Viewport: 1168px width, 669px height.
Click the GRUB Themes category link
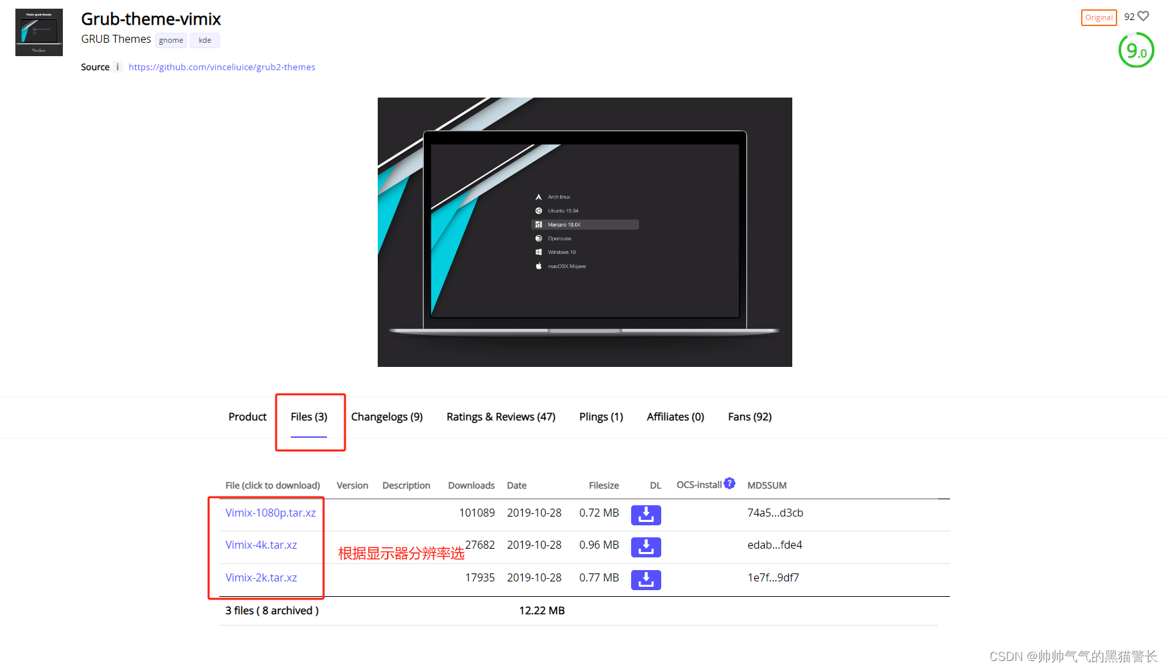click(x=116, y=39)
